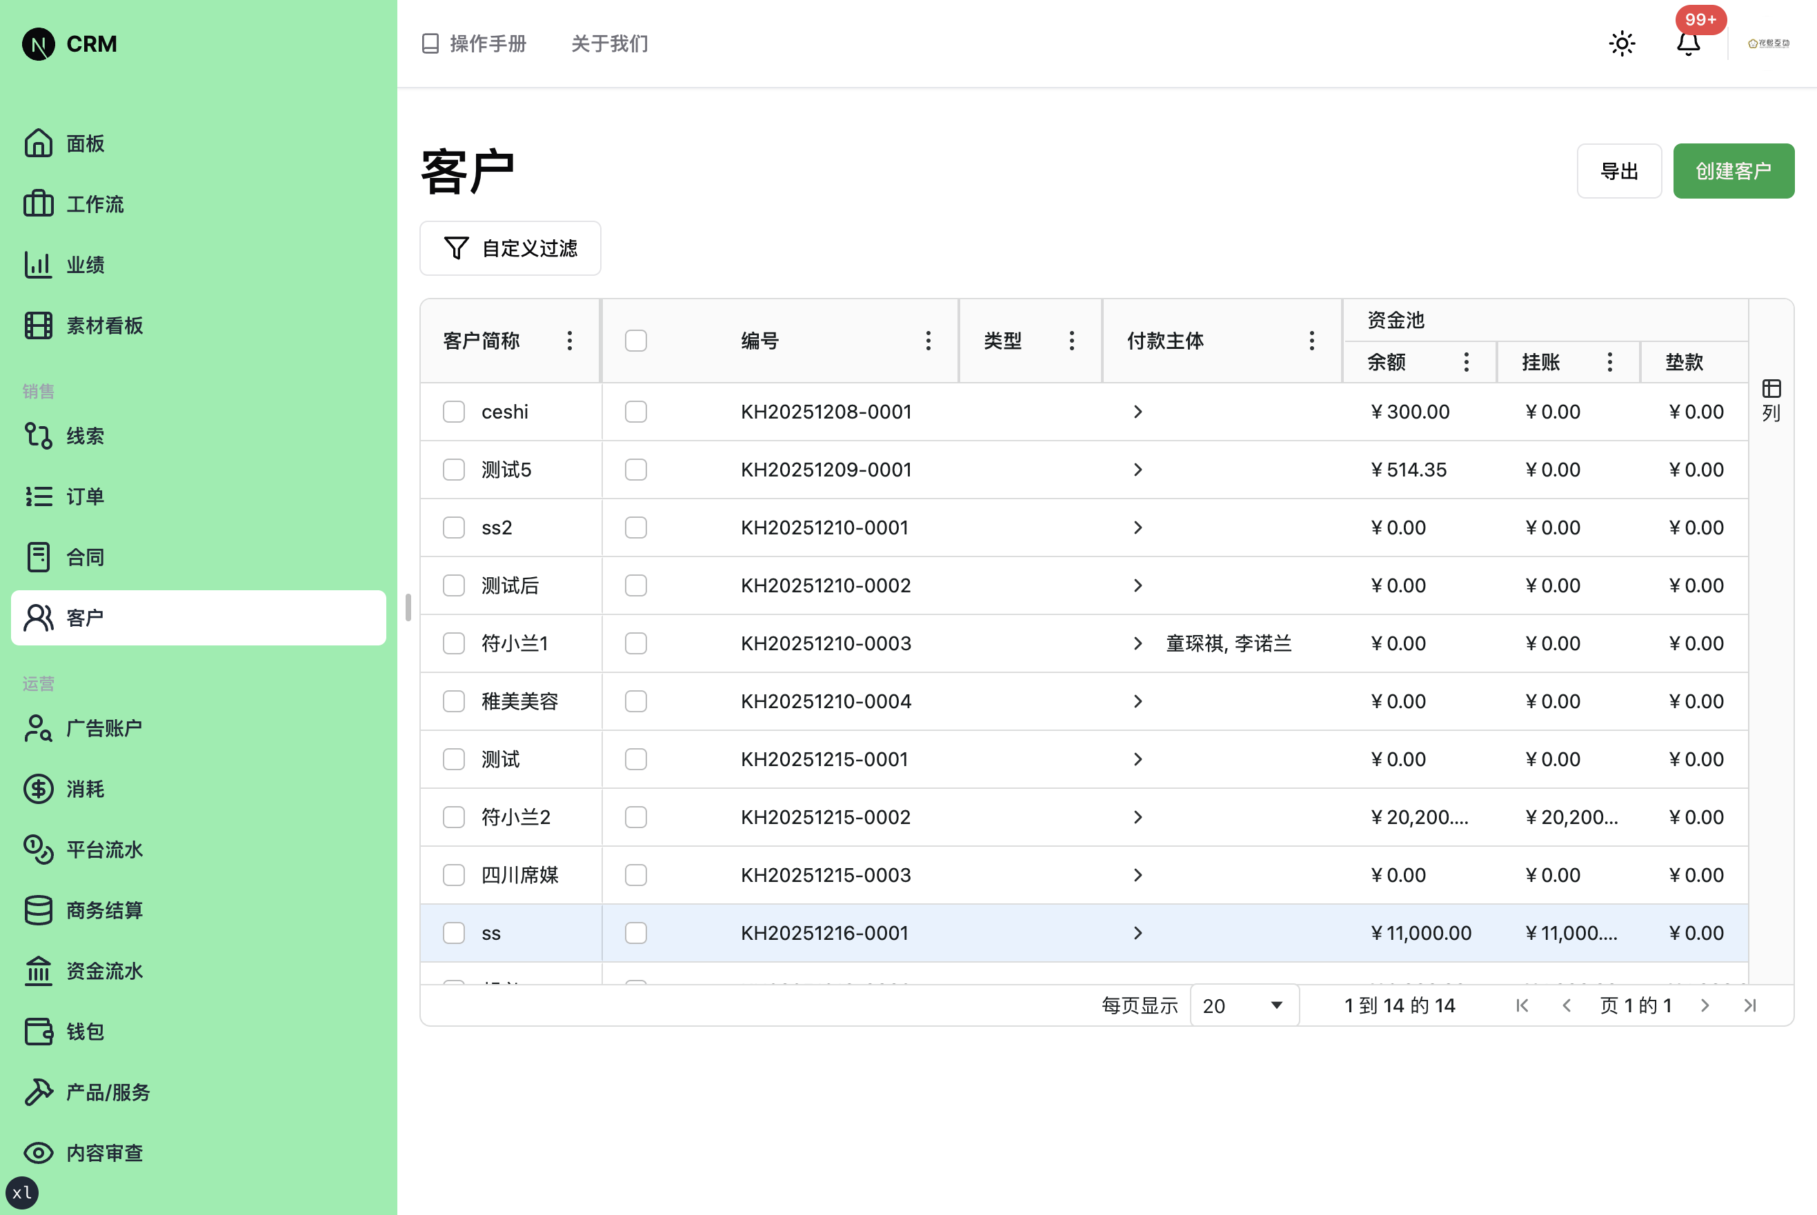
Task: Check the select-all box in the table header
Action: 635,340
